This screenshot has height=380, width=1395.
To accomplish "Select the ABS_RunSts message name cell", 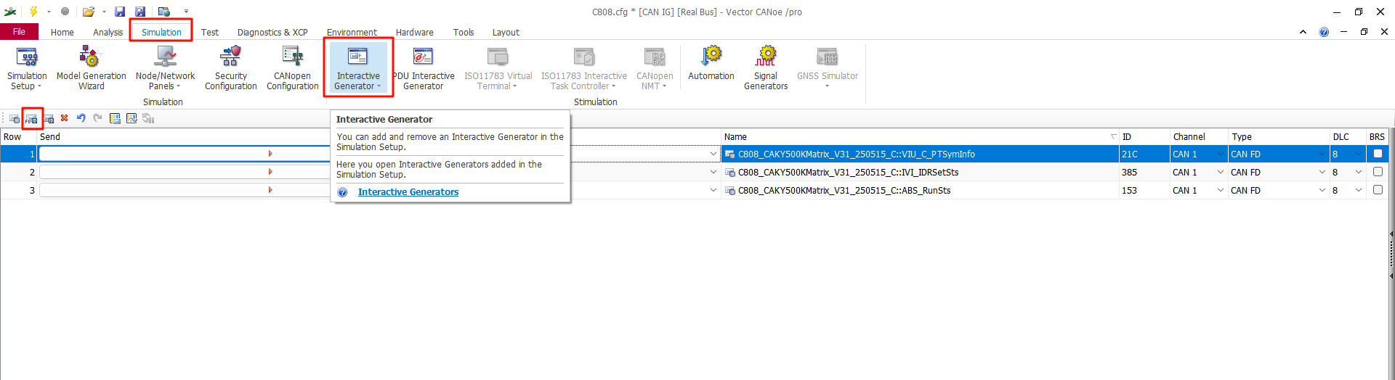I will [x=844, y=191].
